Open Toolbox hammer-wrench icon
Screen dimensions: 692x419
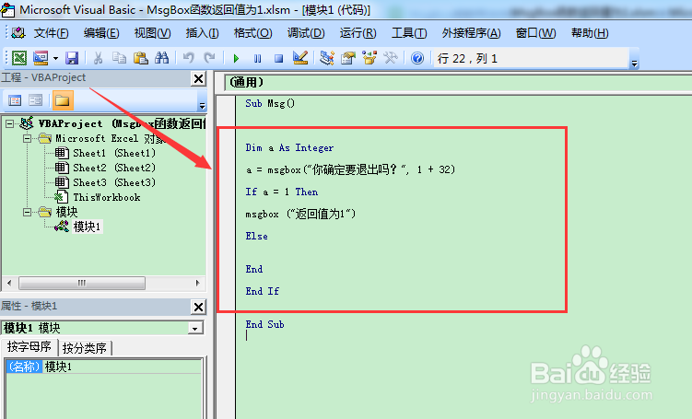click(391, 58)
